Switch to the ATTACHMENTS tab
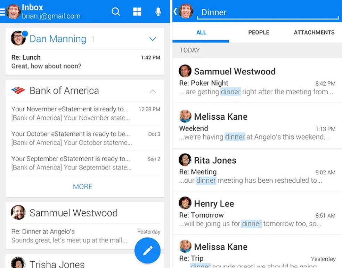 tap(314, 32)
